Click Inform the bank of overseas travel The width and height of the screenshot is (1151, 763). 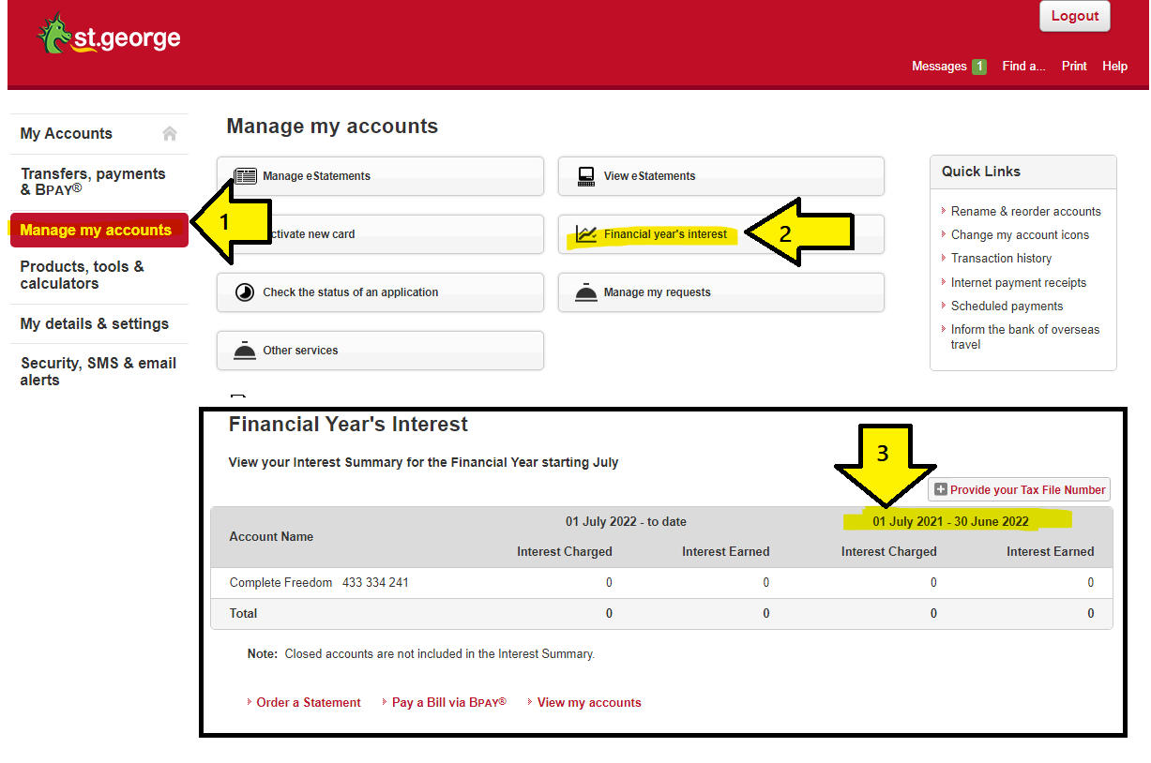[x=1025, y=337]
